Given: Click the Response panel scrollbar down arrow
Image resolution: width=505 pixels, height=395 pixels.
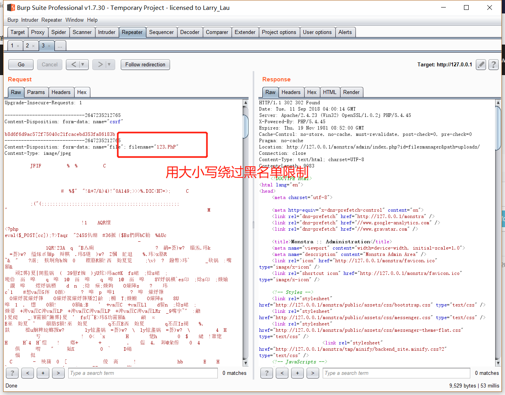Looking at the screenshot, I should (x=498, y=363).
